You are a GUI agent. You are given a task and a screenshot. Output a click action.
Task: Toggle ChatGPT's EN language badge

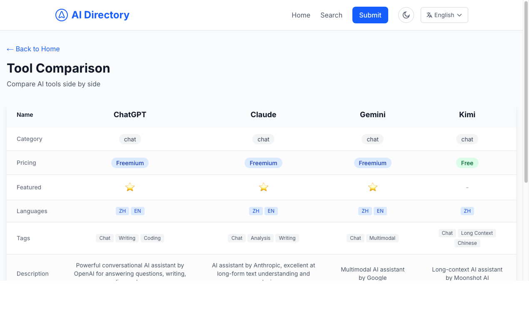(x=137, y=211)
